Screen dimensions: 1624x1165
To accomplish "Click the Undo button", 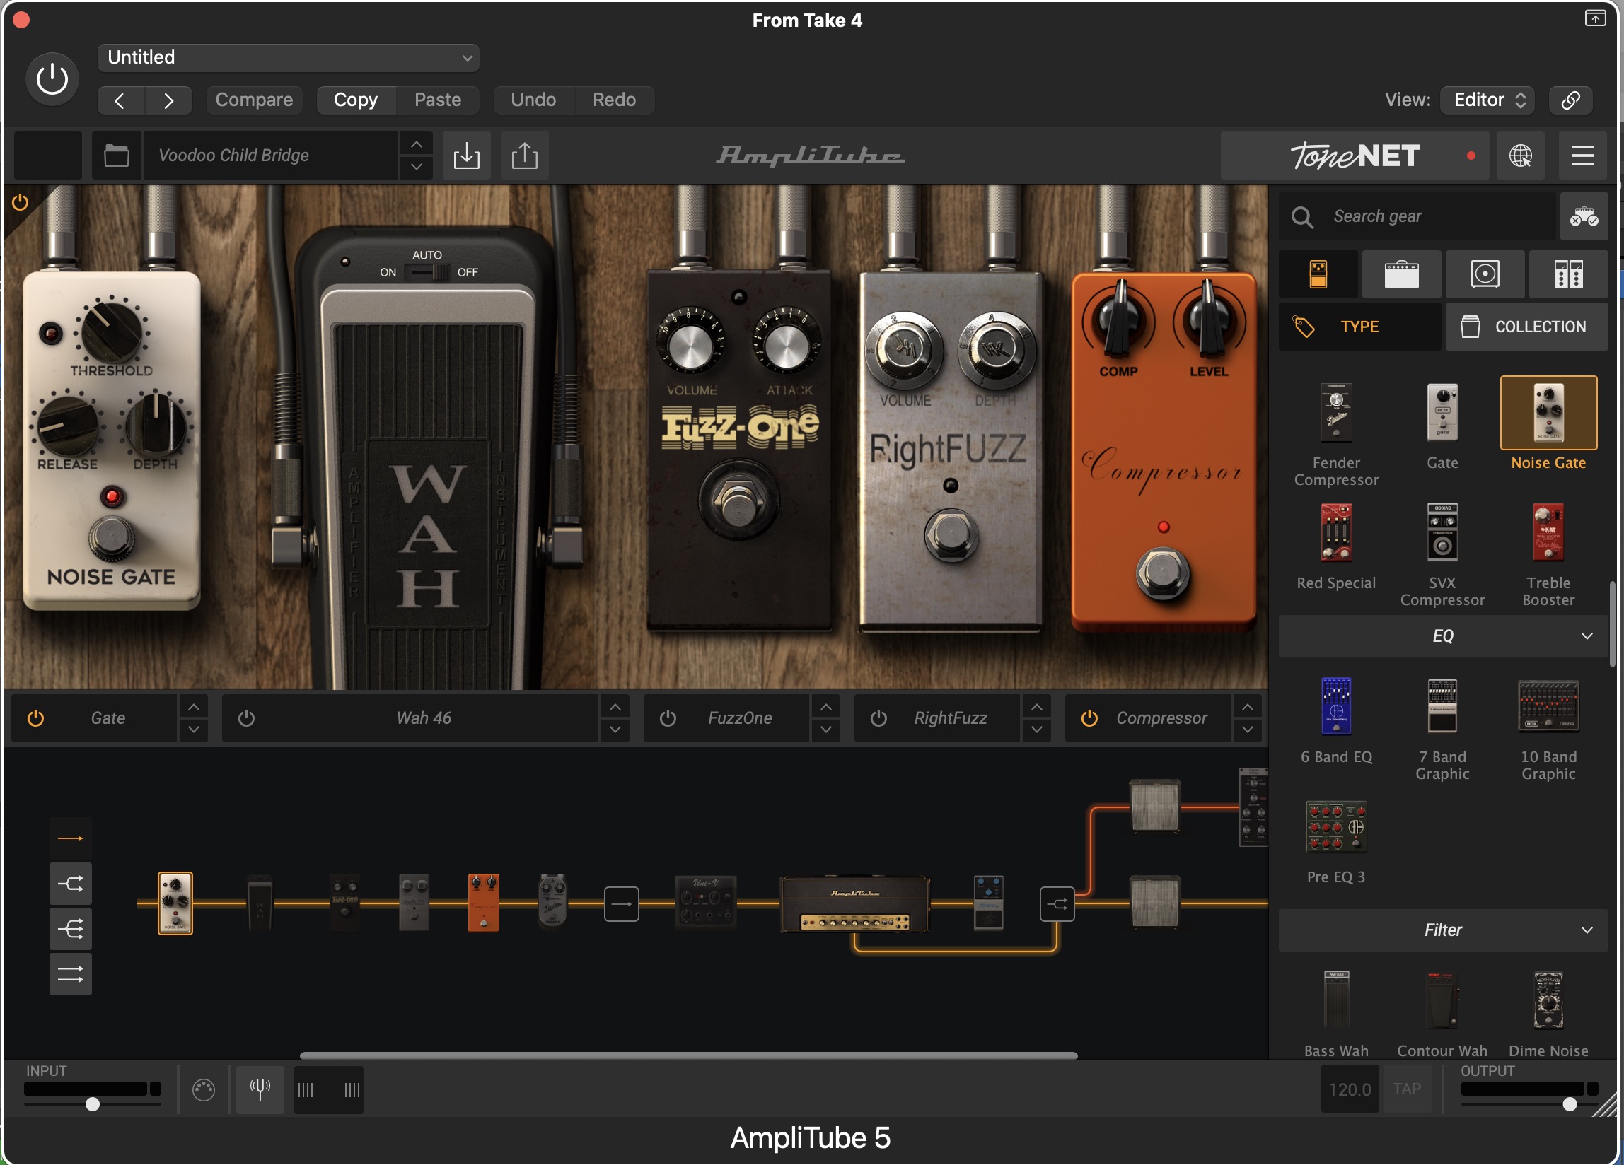I will [x=533, y=100].
